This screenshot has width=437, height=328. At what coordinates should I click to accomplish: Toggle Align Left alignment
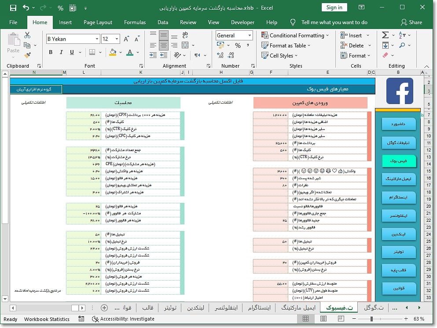pyautogui.click(x=153, y=45)
